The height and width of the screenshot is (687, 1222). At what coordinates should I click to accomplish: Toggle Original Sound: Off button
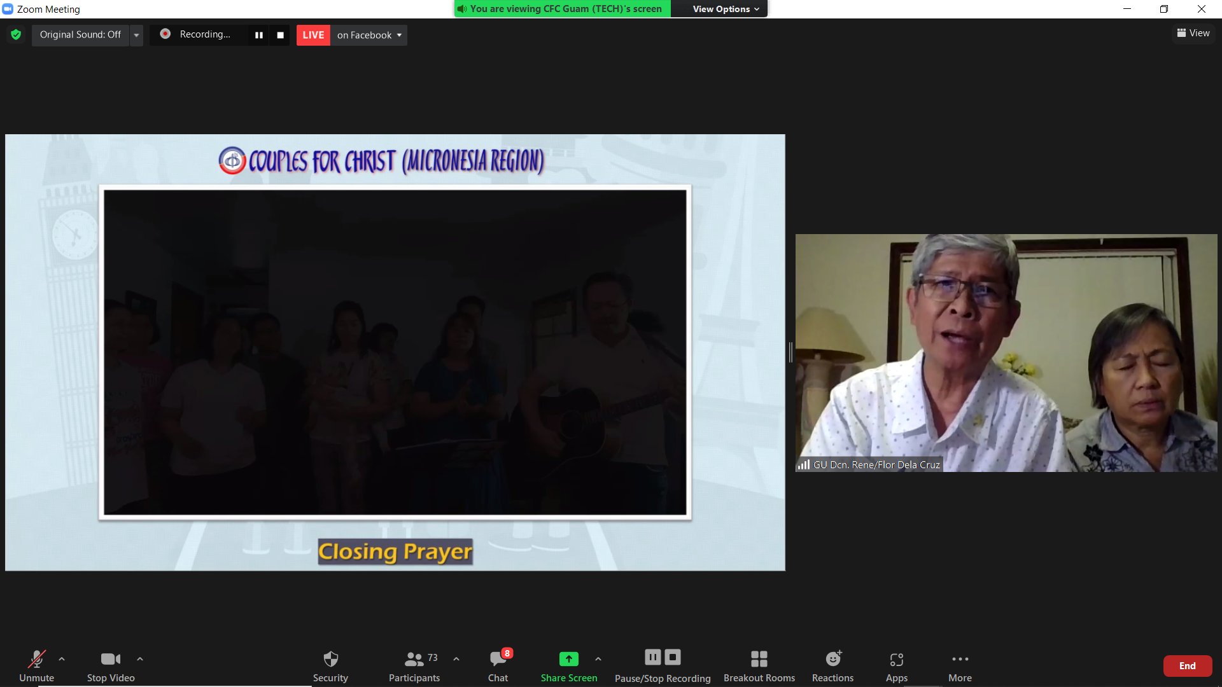coord(80,34)
